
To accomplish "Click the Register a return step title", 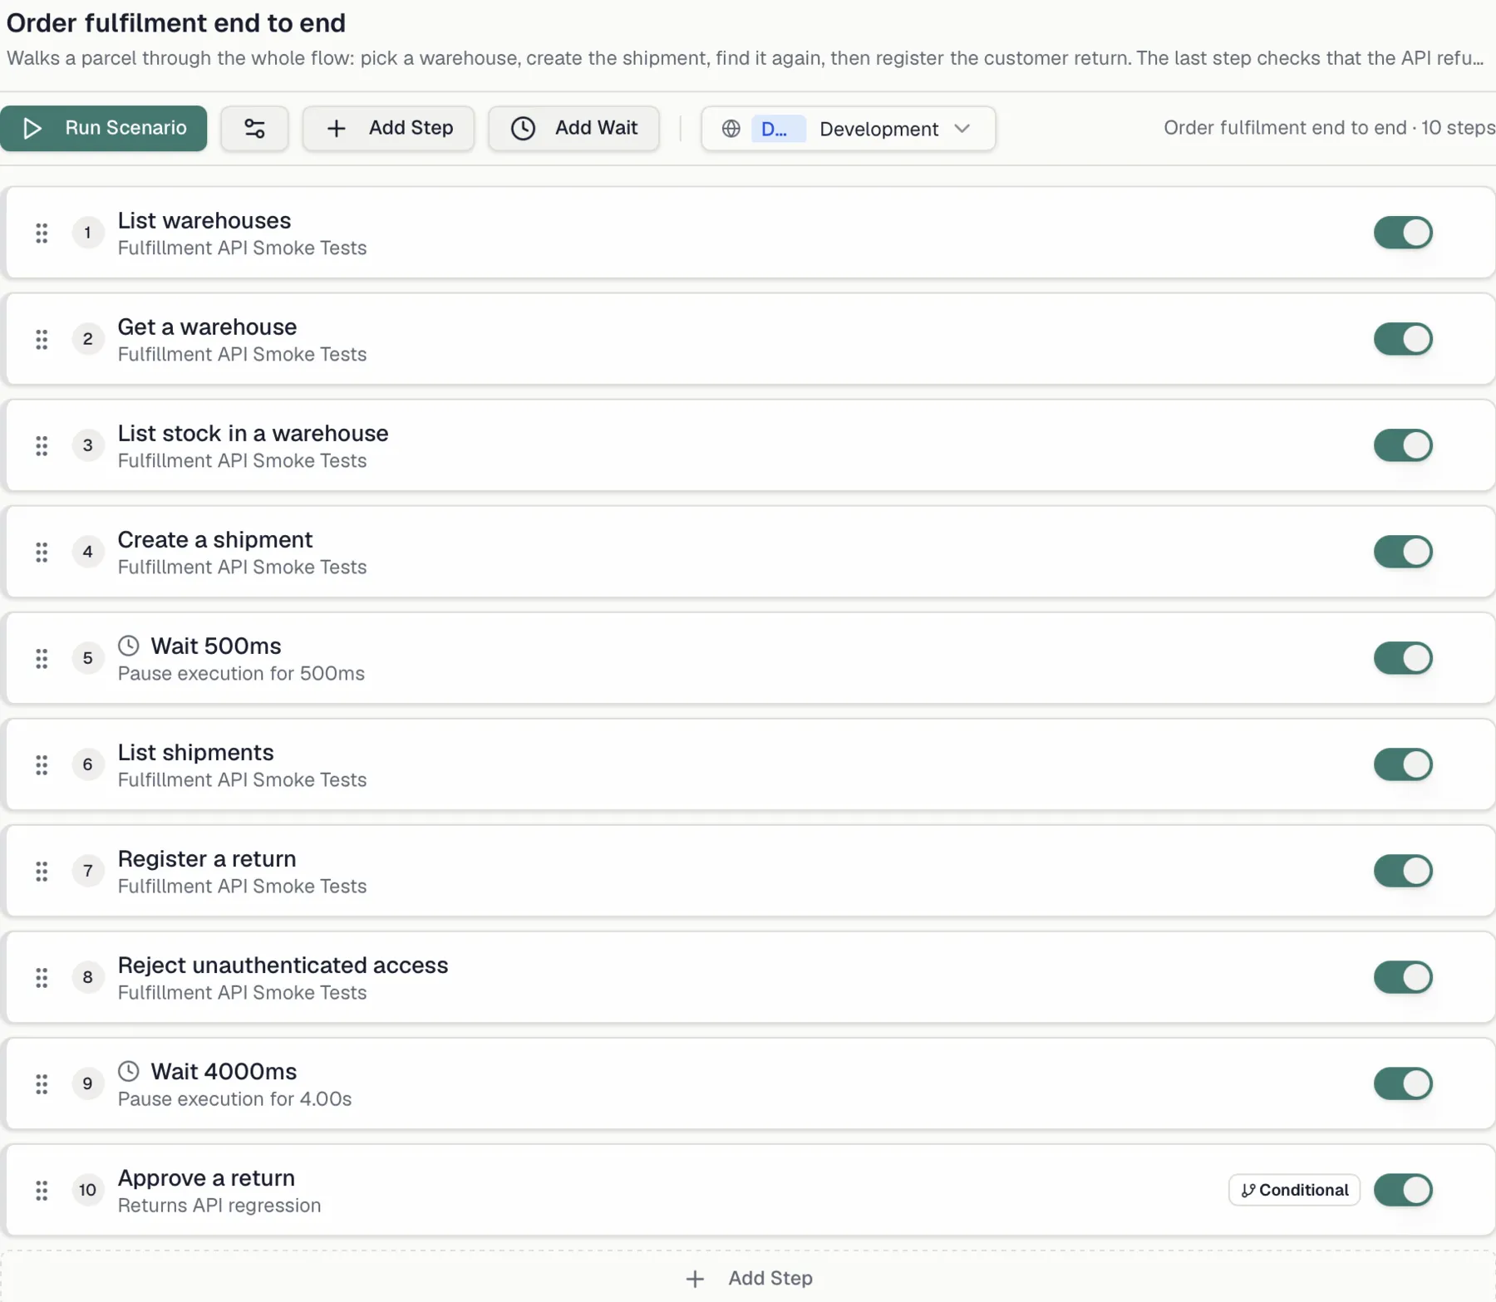I will click(207, 858).
